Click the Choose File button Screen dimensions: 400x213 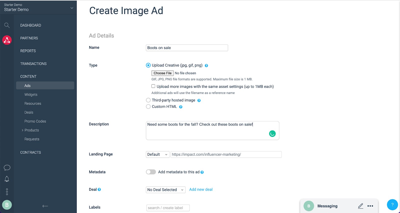click(162, 73)
